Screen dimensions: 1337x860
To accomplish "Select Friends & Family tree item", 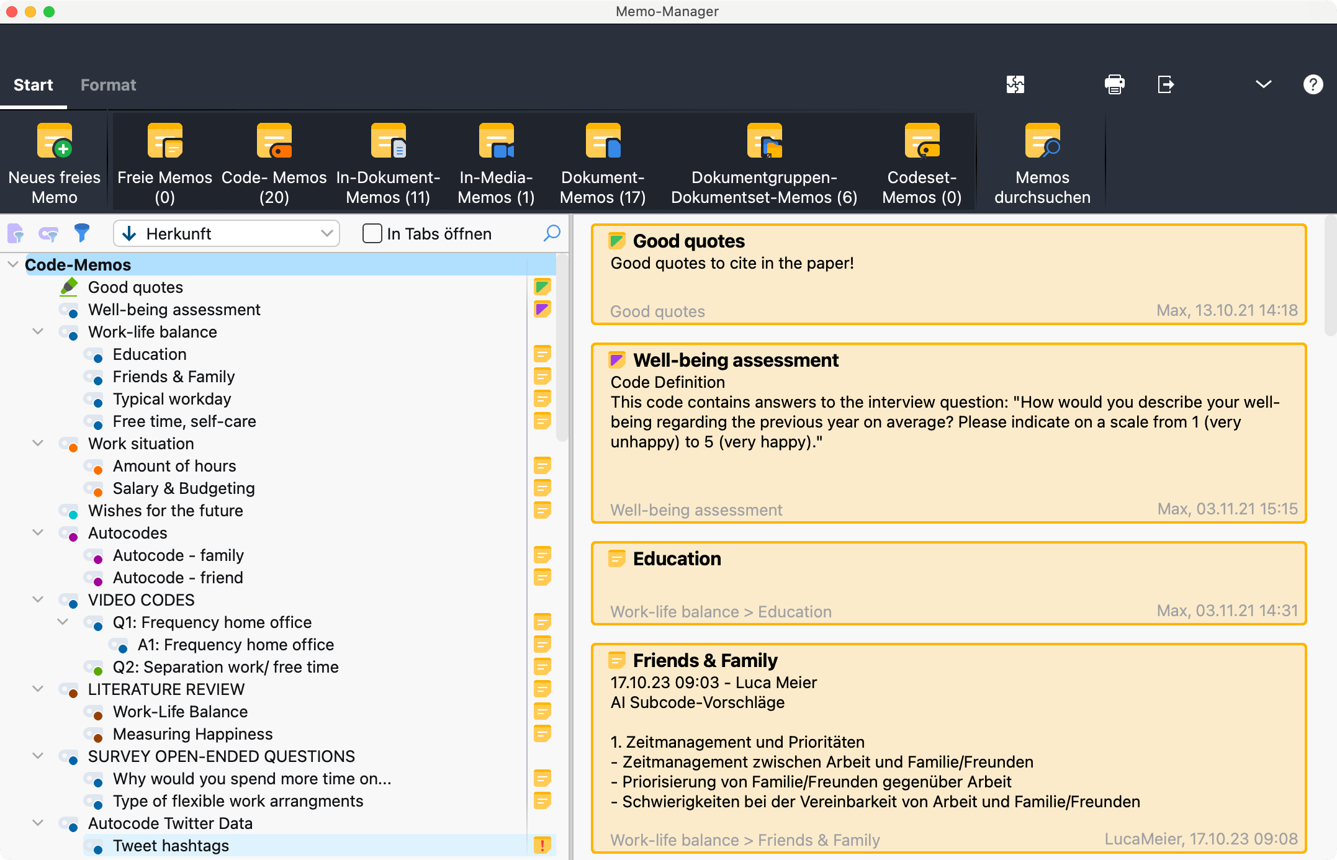I will click(174, 377).
